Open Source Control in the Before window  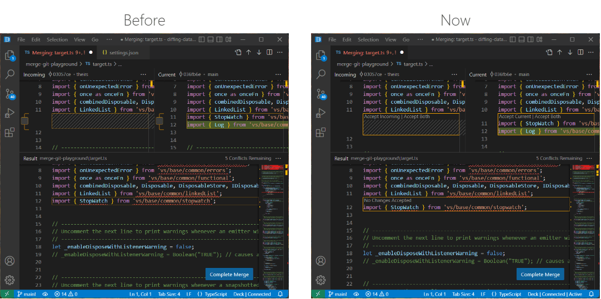click(x=9, y=94)
